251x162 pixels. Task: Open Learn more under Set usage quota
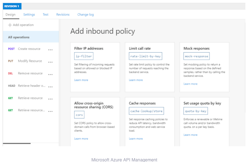coord(191,135)
